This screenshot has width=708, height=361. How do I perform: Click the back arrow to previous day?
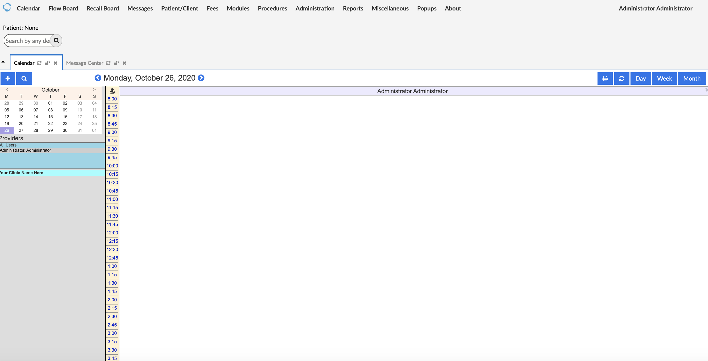98,78
